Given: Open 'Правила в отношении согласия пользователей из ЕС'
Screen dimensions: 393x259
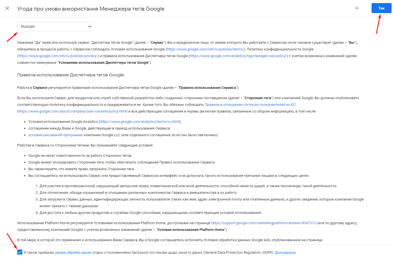Looking at the screenshot, I should 250,105.
